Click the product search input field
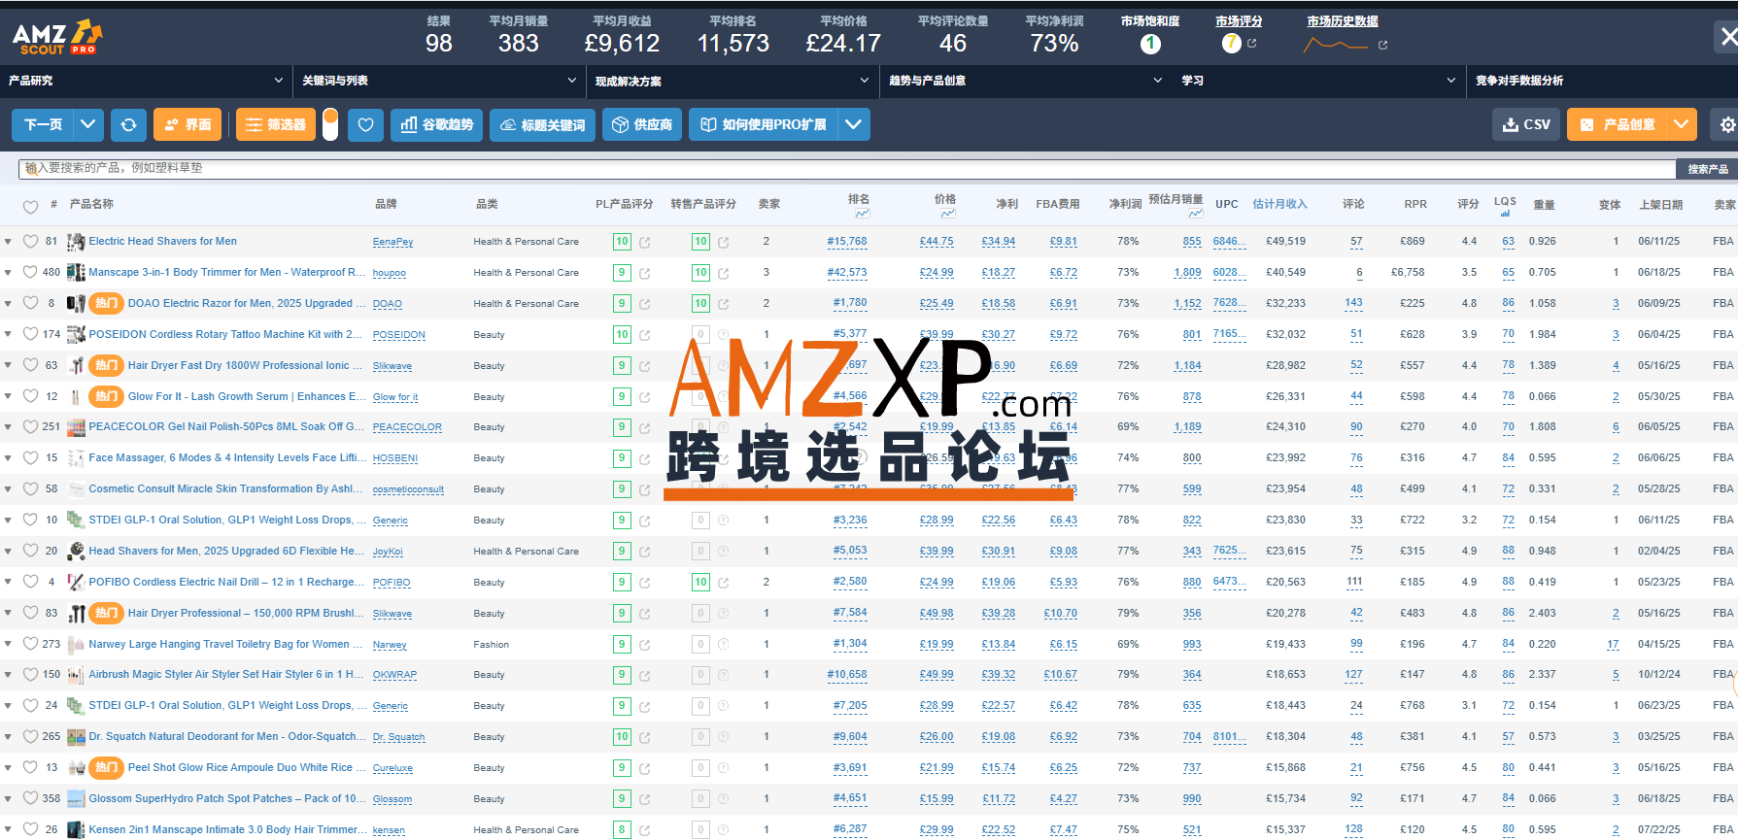 click(845, 168)
